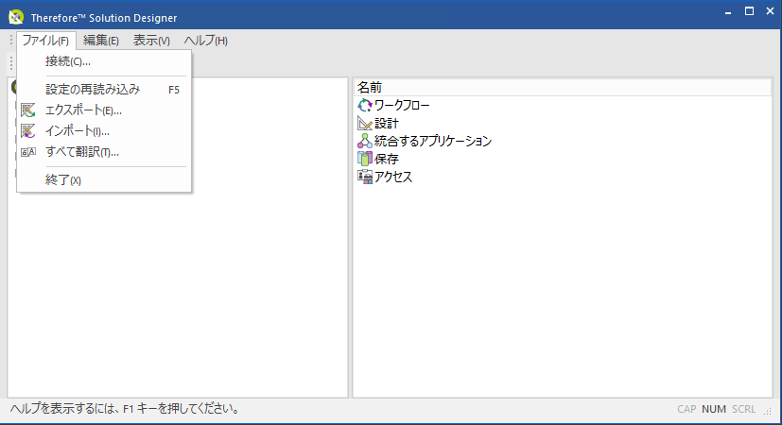
Task: Open the ファイル(F) menu
Action: [46, 41]
